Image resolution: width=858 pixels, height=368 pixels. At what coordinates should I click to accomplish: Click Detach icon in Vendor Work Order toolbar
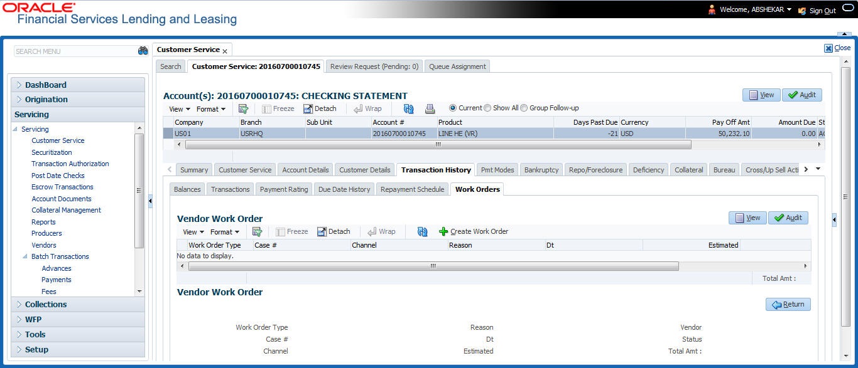323,231
